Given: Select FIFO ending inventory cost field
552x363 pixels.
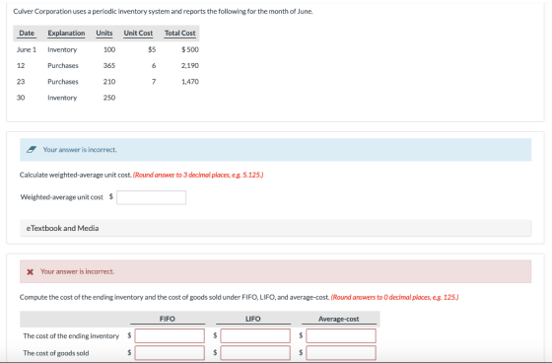Looking at the screenshot, I should click(170, 335).
